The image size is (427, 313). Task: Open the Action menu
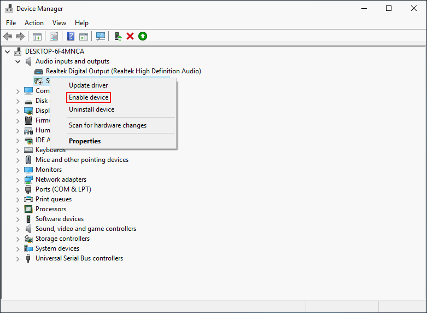34,23
